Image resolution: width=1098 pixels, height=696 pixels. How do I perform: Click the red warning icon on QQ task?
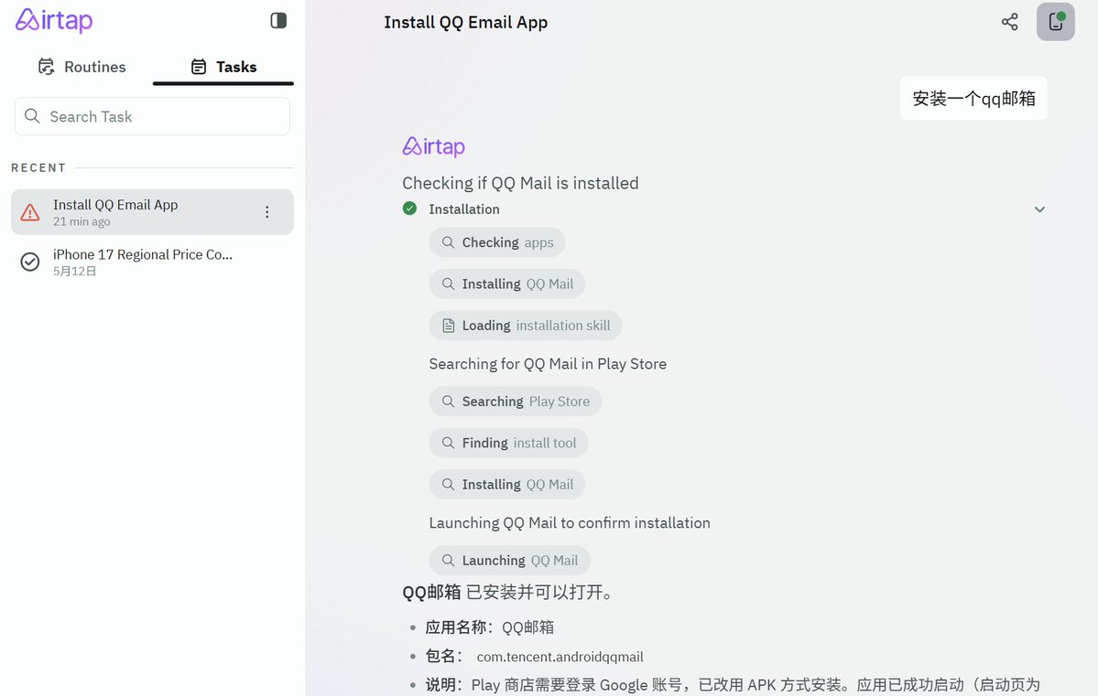coord(30,212)
